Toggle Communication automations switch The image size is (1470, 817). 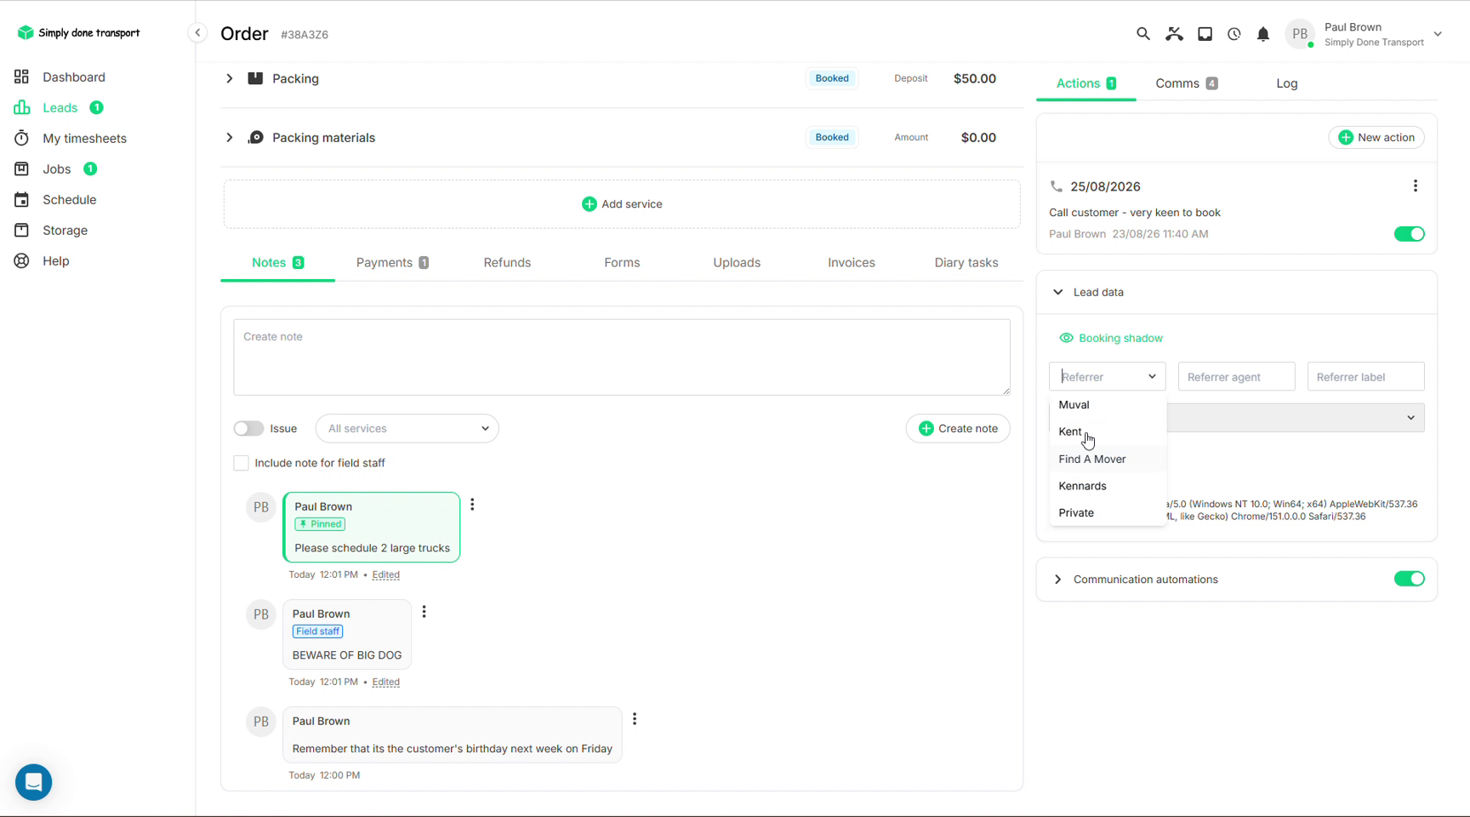1409,579
